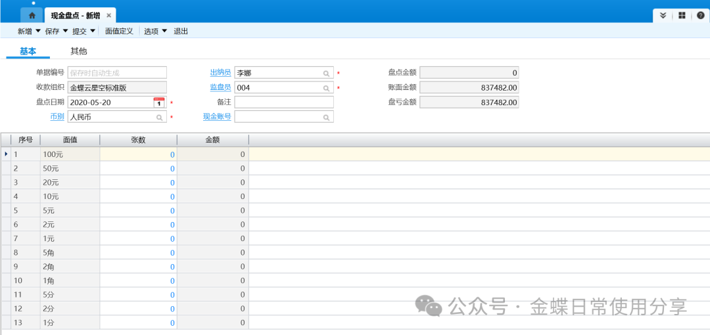Viewport: 710px width, 335px height.
Task: Click search icon in 监盘员 field
Action: click(326, 88)
